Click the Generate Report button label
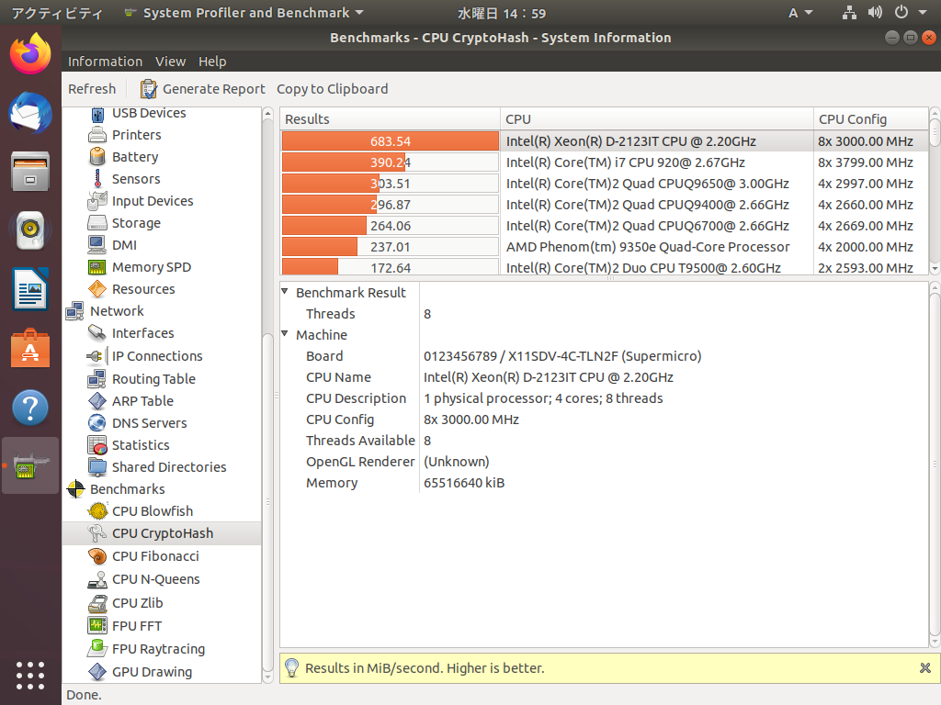 pyautogui.click(x=213, y=89)
